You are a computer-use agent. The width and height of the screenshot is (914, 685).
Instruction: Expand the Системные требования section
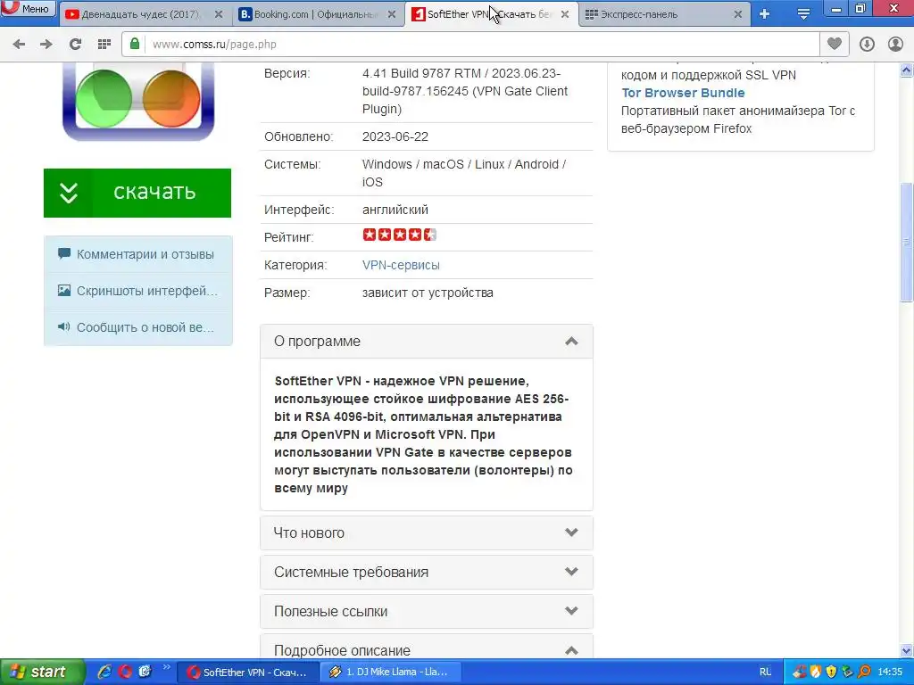point(427,572)
